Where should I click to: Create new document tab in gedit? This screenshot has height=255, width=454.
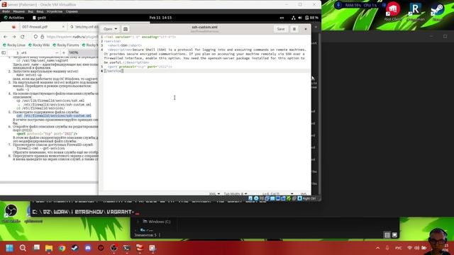coord(126,29)
